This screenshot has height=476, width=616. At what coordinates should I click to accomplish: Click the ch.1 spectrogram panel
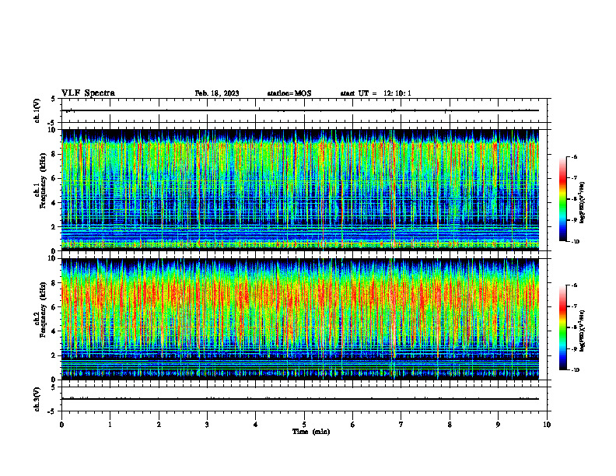(x=300, y=190)
